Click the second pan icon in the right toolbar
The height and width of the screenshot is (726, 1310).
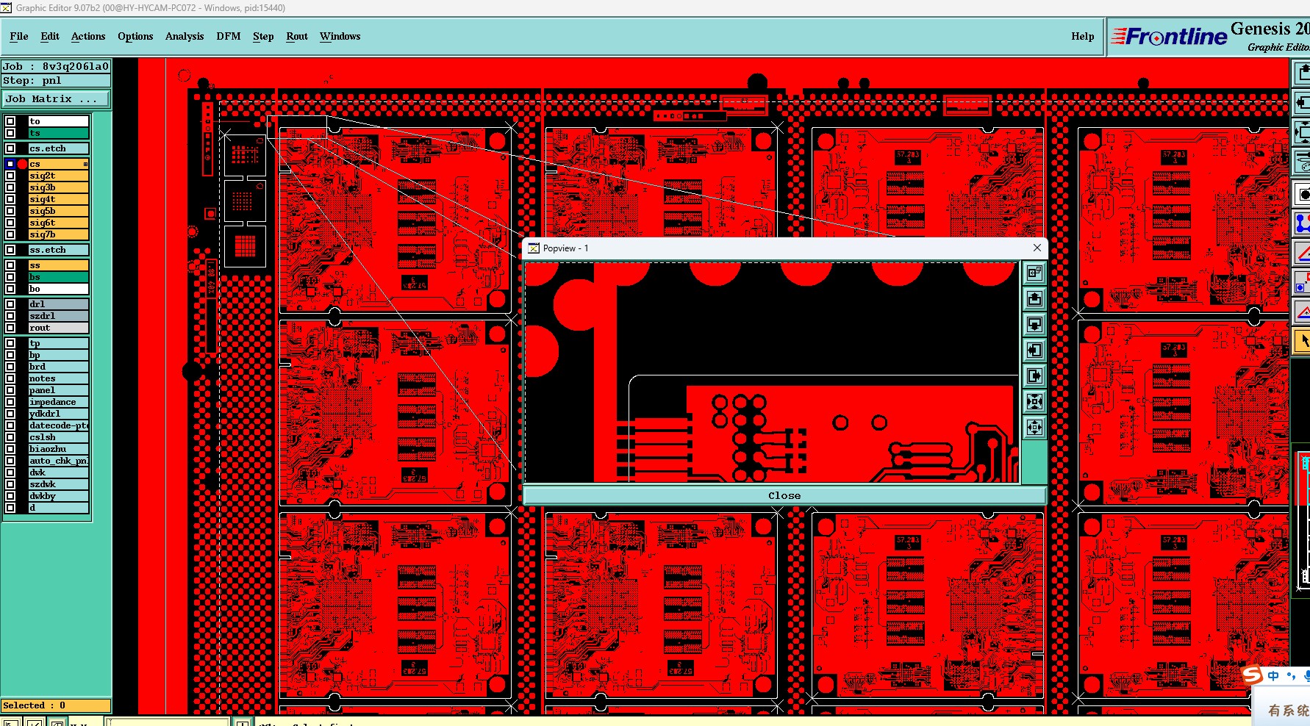click(1302, 102)
